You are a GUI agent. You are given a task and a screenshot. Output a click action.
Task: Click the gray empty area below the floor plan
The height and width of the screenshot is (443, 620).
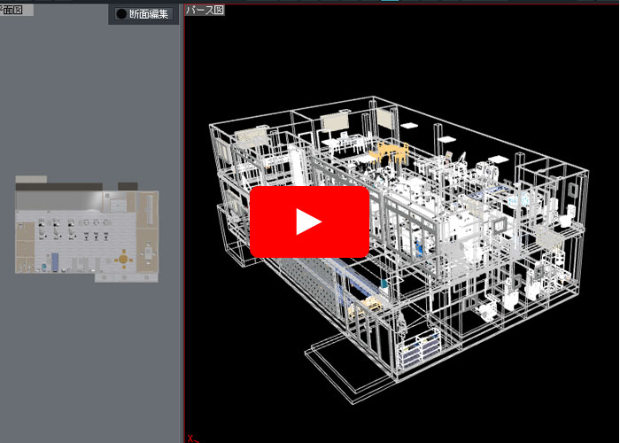[x=89, y=354]
